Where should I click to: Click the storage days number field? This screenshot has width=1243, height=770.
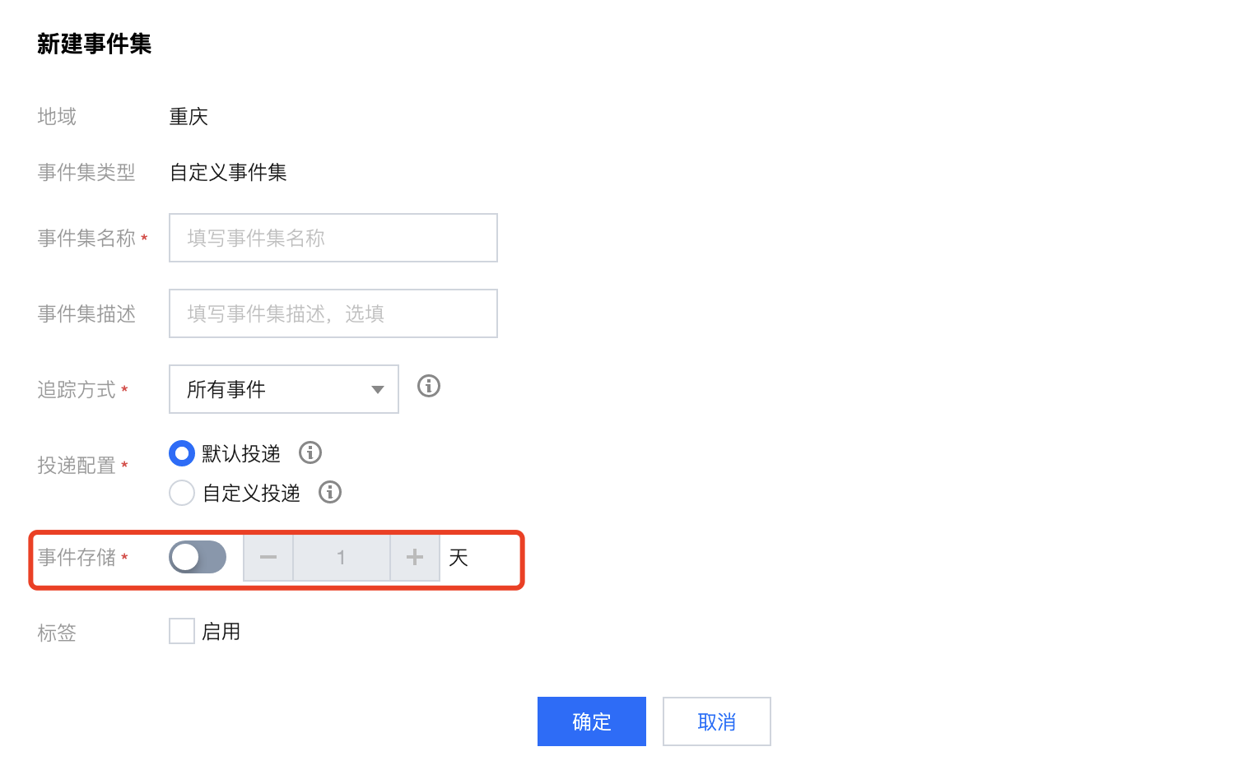click(342, 558)
